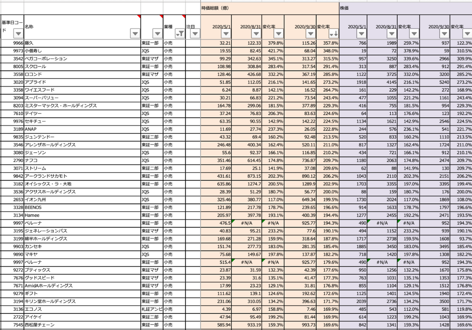
Task: Select the AmidAホールディングス cell
Action: (82, 286)
